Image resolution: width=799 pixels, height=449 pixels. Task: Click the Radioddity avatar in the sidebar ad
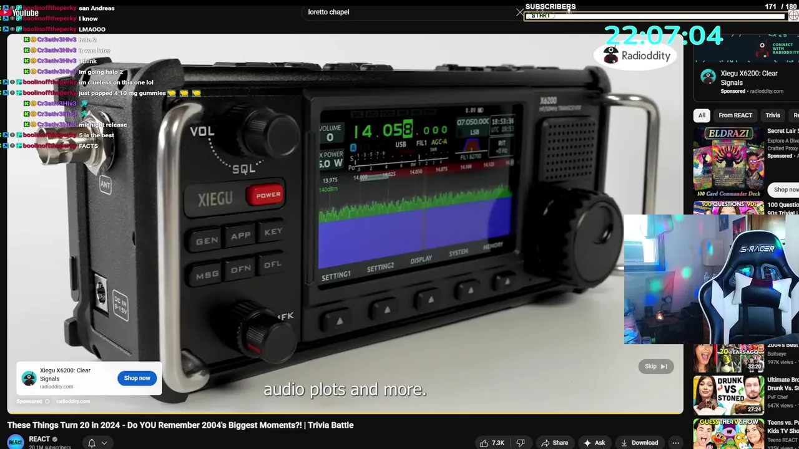[x=708, y=77]
